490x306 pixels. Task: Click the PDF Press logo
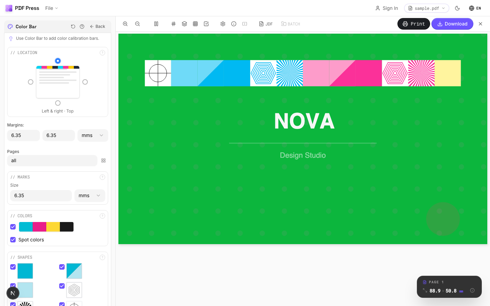point(22,8)
